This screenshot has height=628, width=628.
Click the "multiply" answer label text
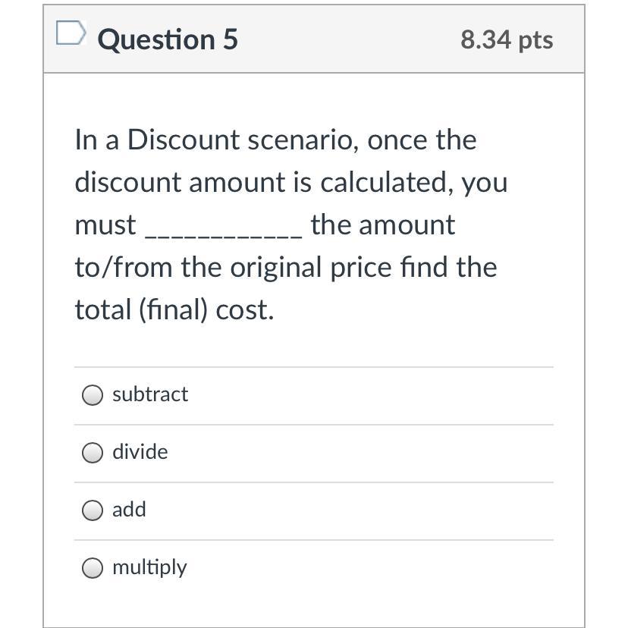[149, 567]
